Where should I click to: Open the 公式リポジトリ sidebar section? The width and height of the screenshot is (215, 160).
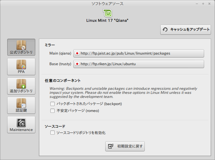[21, 47]
